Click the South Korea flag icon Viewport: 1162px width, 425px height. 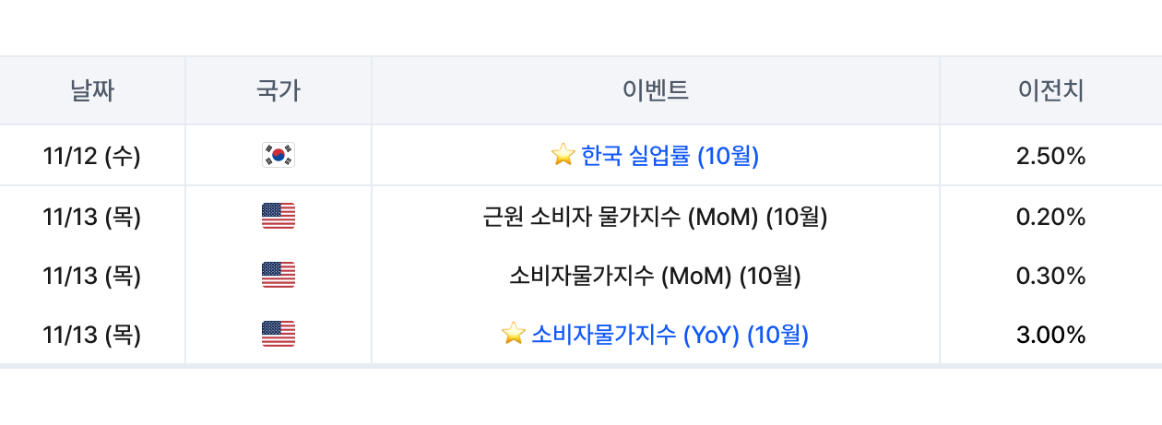coord(279,156)
